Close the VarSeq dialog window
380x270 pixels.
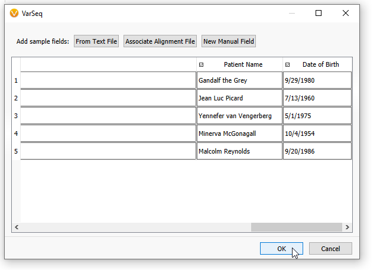coord(346,13)
